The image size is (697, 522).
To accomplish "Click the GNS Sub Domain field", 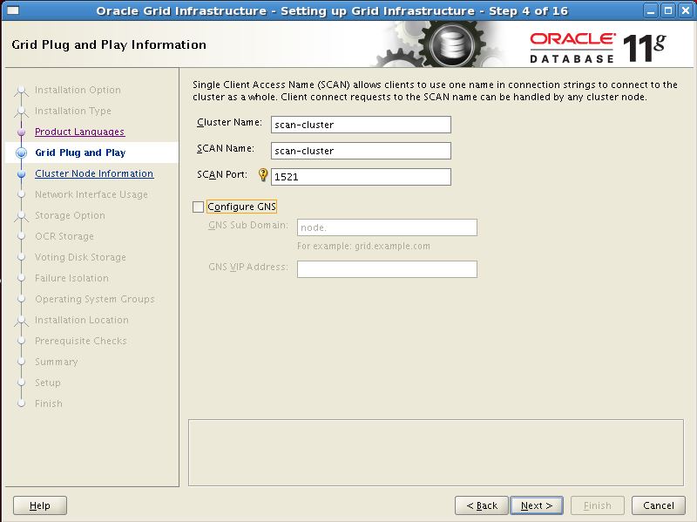I will tap(387, 227).
